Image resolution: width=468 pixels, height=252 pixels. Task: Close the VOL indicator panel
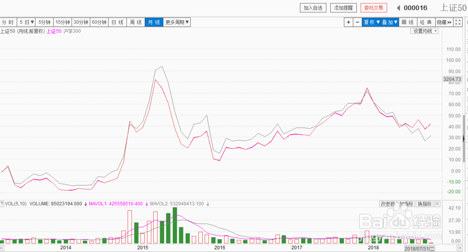(437, 204)
